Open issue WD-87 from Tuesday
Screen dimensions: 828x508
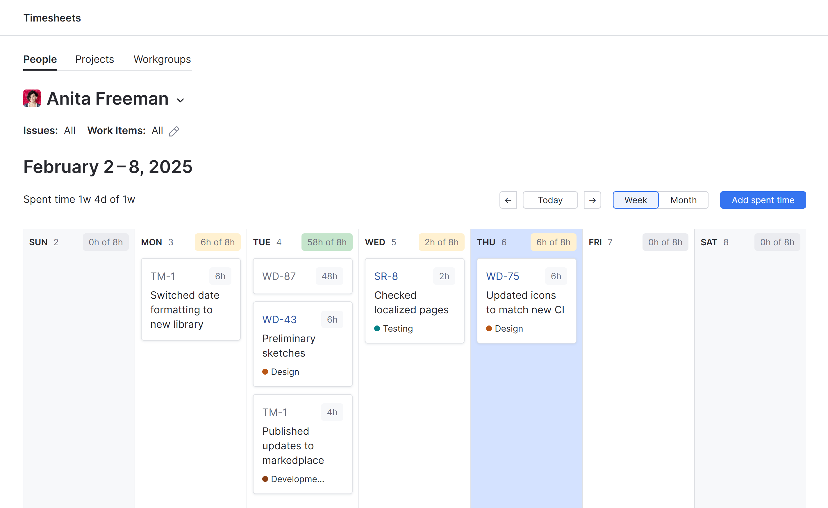click(x=279, y=276)
